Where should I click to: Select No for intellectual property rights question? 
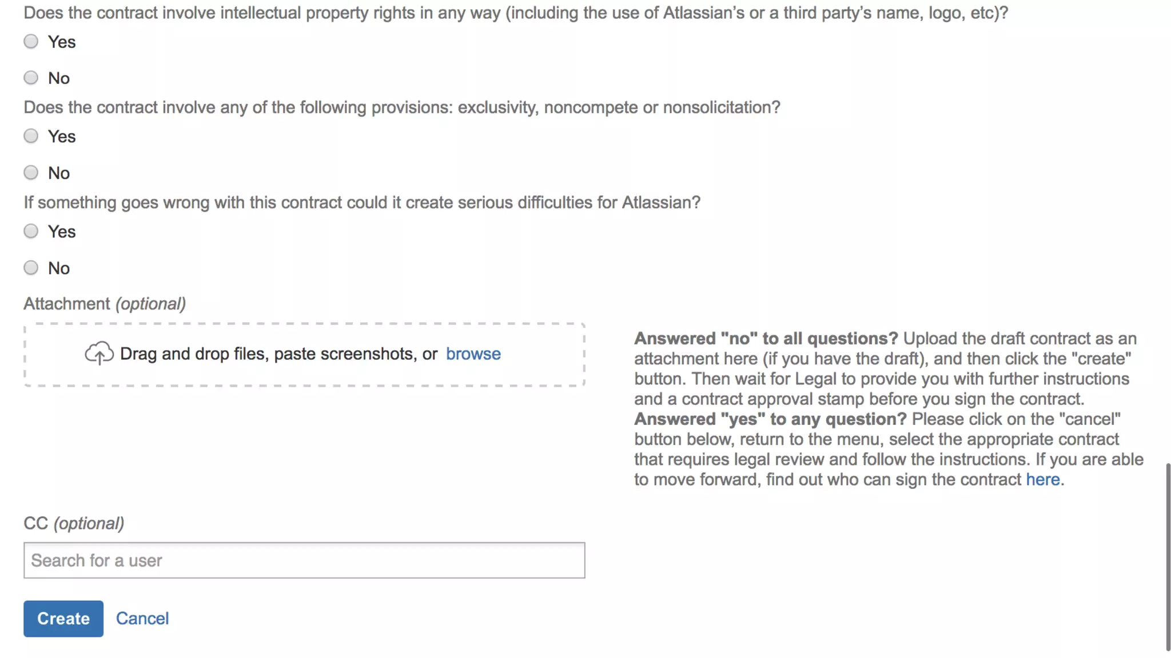tap(31, 78)
